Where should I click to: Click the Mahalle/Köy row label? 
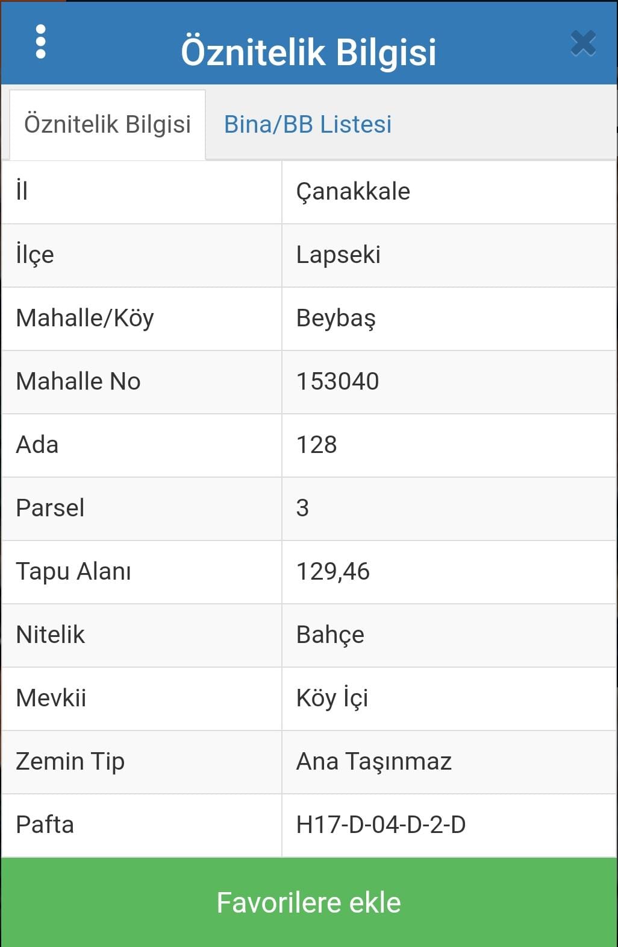click(85, 318)
